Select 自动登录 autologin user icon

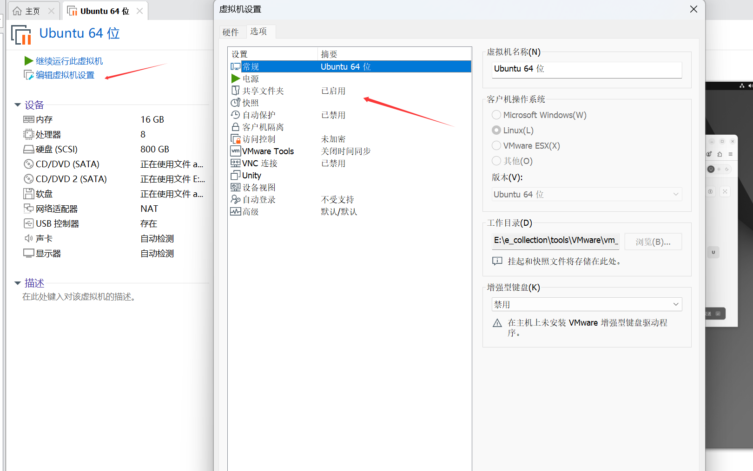tap(236, 200)
